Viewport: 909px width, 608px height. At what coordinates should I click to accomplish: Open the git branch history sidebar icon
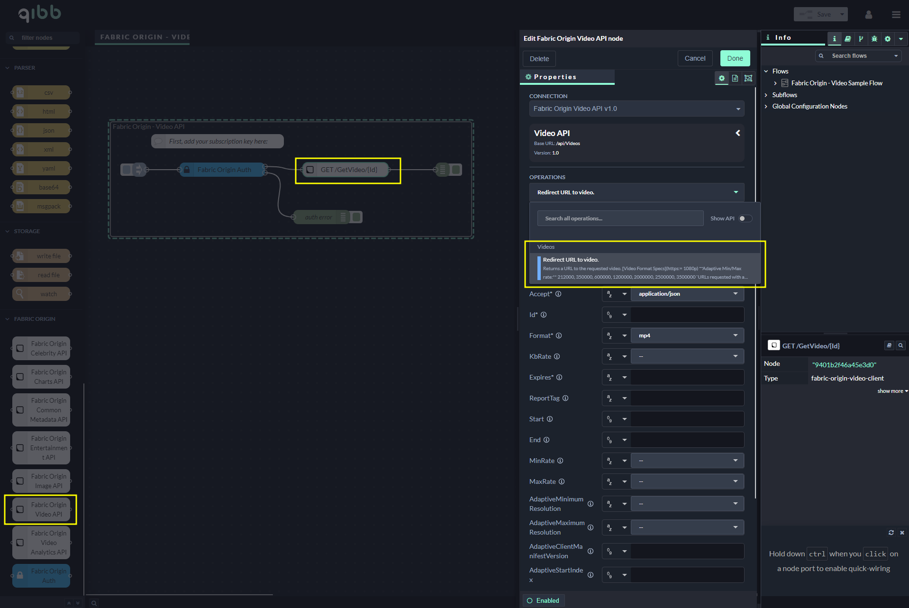(x=861, y=39)
